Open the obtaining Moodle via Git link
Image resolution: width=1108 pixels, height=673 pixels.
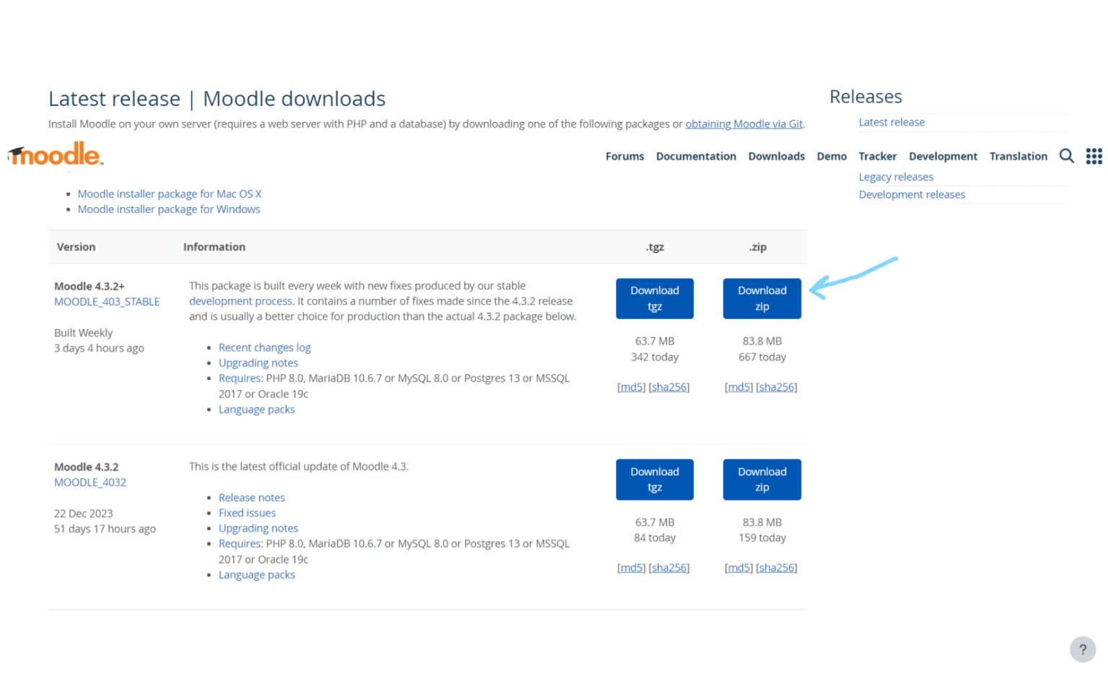click(744, 124)
